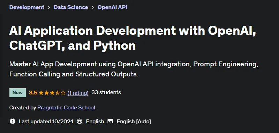The width and height of the screenshot is (279, 133).
Task: Click the course title heading
Action: [133, 38]
